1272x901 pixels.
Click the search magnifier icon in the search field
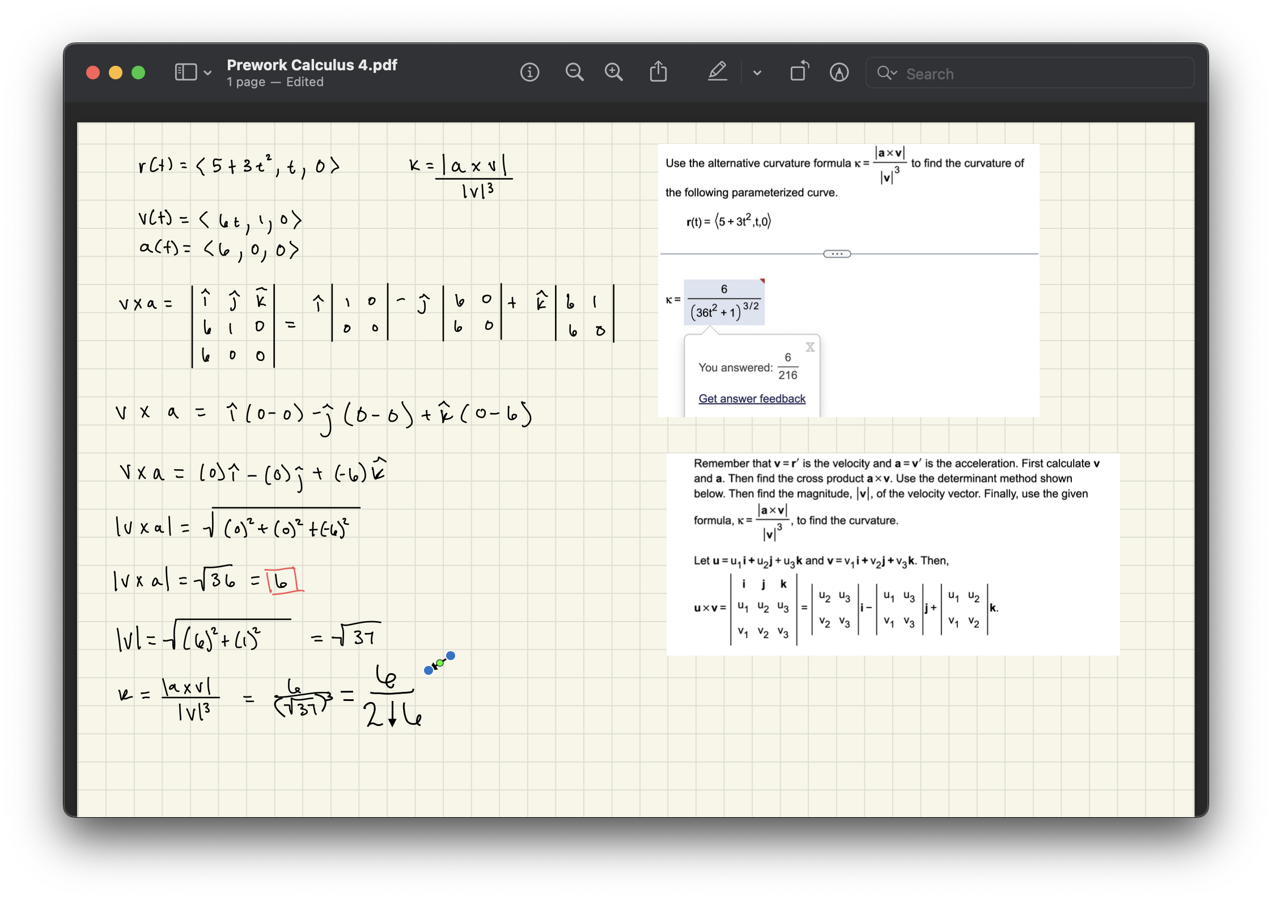[884, 73]
